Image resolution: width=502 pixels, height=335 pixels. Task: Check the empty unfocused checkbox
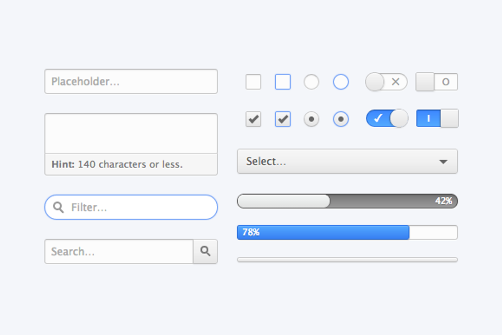pos(253,82)
